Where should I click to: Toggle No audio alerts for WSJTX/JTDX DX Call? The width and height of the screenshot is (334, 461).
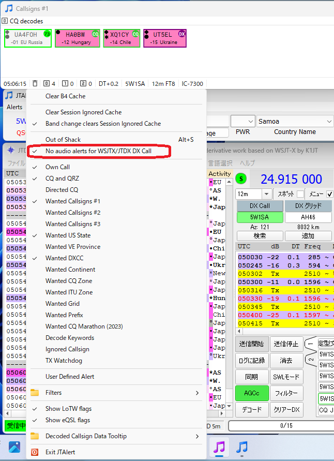(116, 151)
